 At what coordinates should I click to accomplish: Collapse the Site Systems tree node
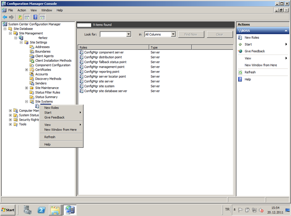coord(27,102)
